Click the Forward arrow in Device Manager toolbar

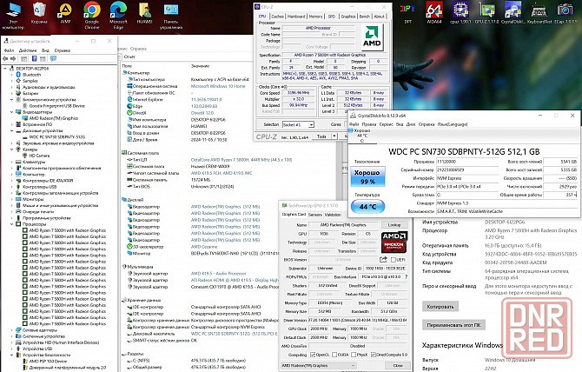coord(13,58)
